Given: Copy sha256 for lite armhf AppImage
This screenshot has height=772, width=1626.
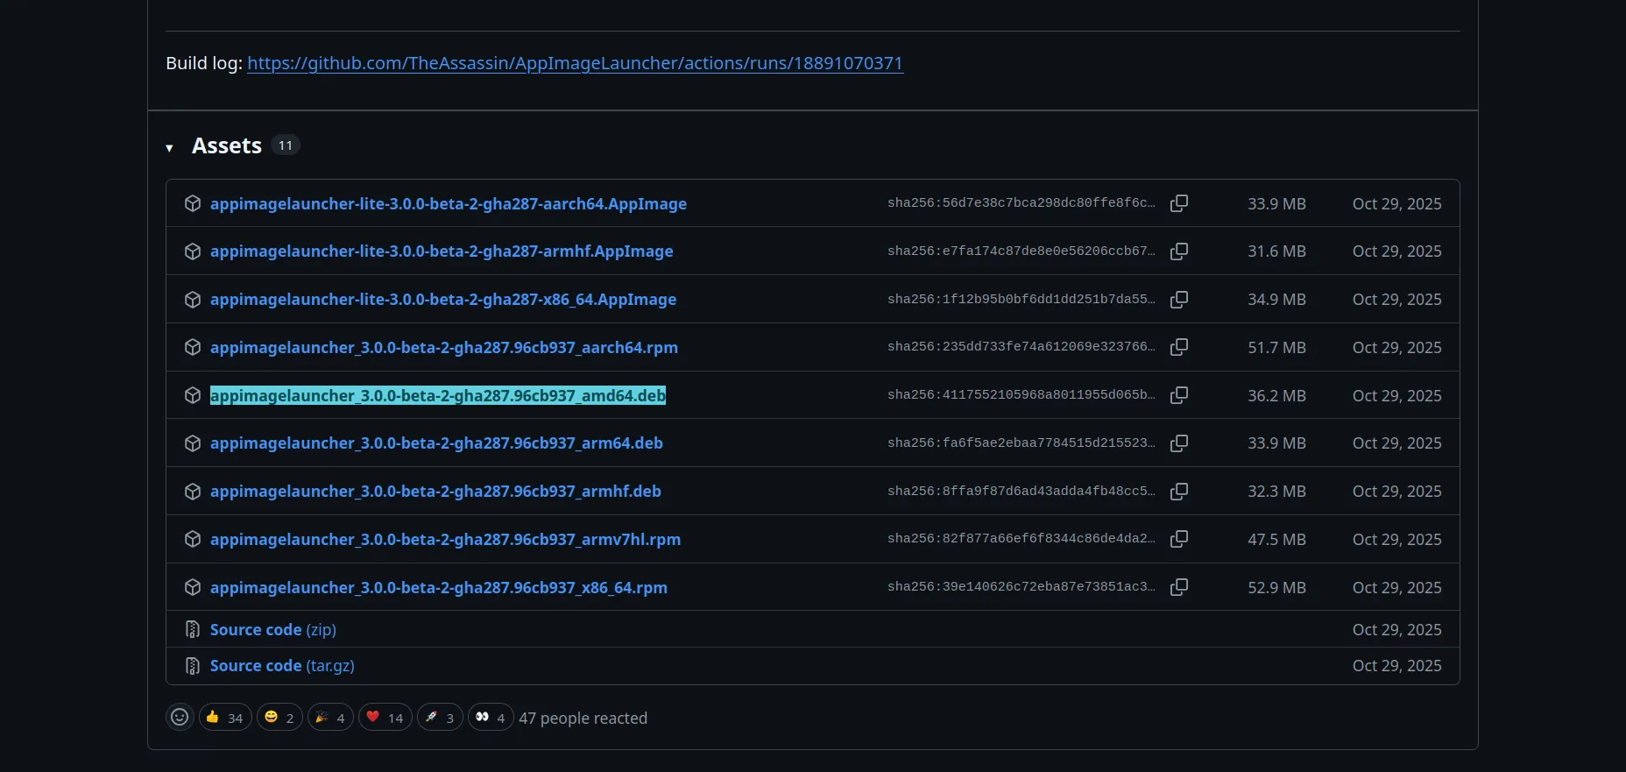Looking at the screenshot, I should tap(1179, 251).
